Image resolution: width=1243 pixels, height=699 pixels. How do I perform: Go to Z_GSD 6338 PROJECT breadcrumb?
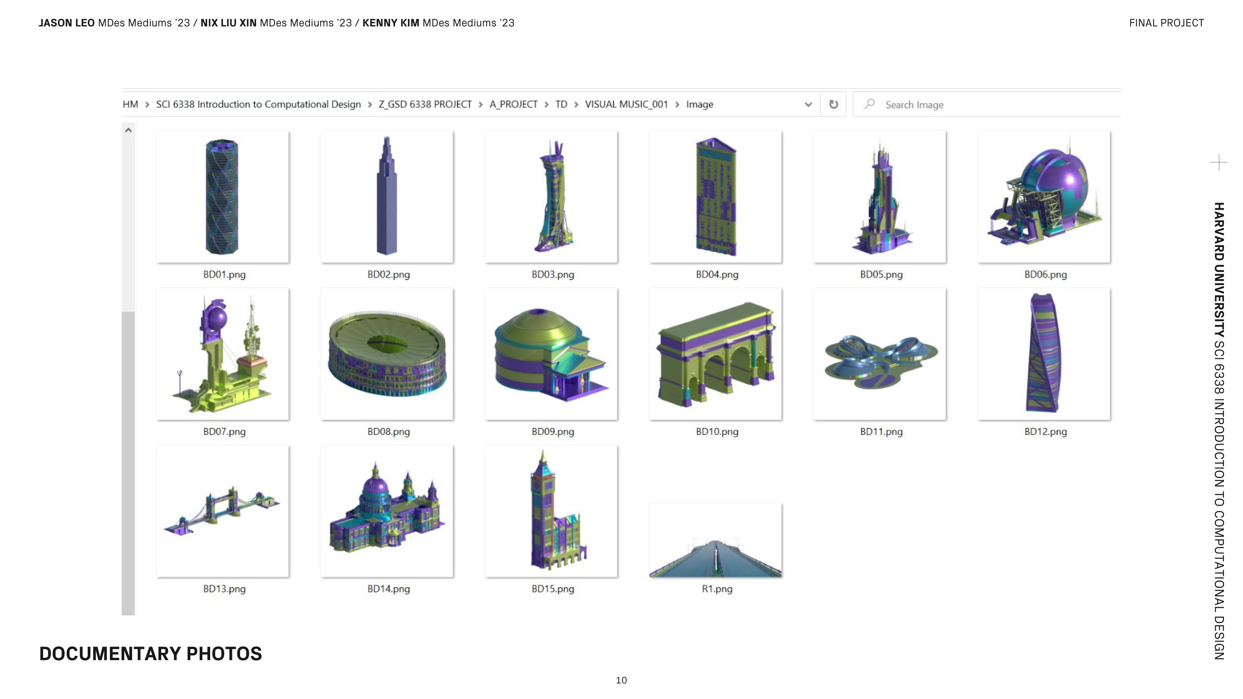pos(425,104)
